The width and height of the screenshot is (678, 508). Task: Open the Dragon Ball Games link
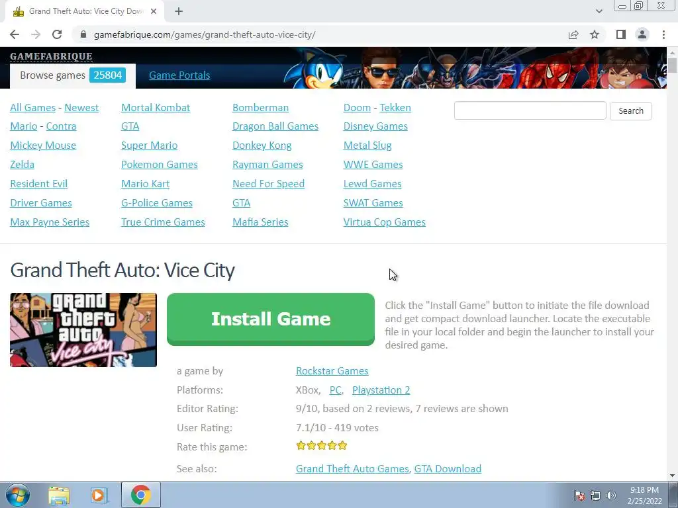[x=275, y=126]
